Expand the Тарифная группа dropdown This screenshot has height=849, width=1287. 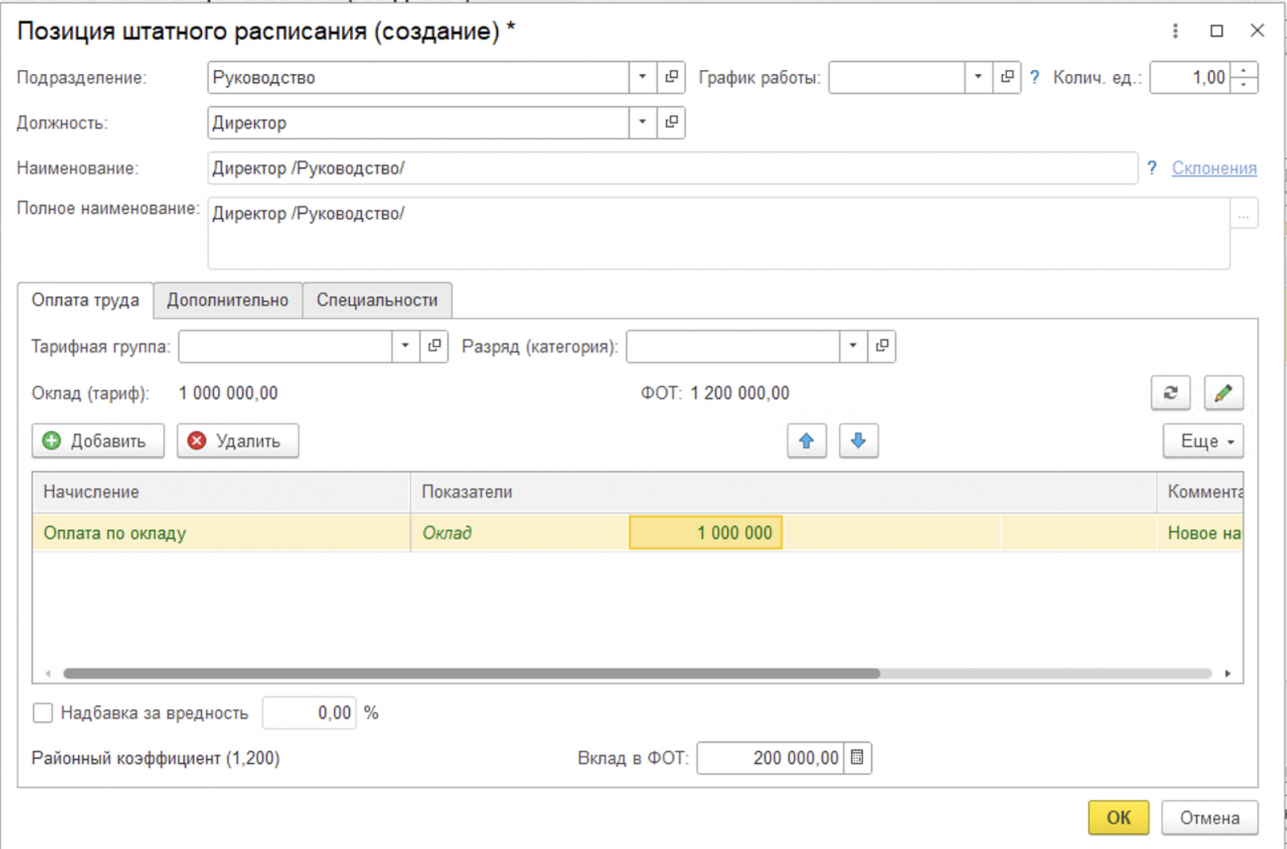(x=405, y=346)
